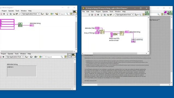The image size is (174, 98).
Task: Select Array to Spreadsheet String function node
Action: (102, 32)
